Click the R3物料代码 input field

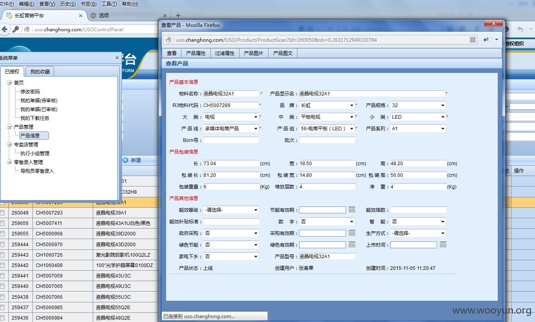[231, 105]
